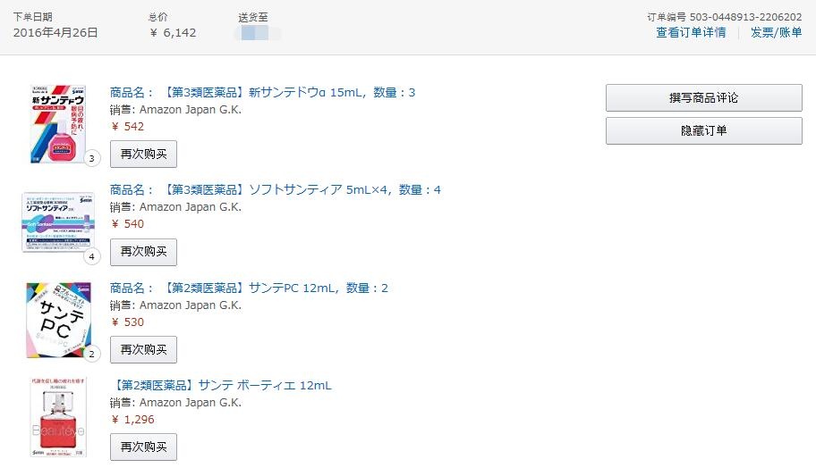Click the blurred 送货至 recipient name
Viewport: 816px width, 468px height.
(257, 33)
